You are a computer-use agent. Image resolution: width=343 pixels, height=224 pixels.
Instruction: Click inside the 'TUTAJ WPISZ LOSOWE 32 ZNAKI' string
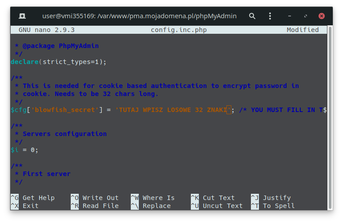[171, 110]
